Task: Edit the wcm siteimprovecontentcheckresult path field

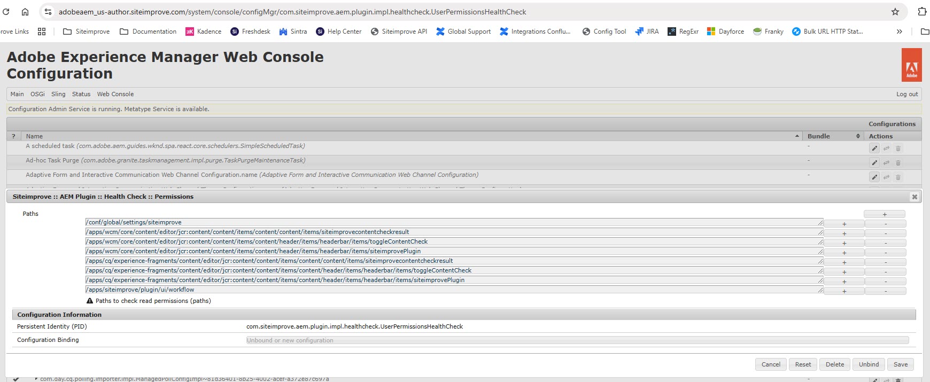Action: pyautogui.click(x=454, y=232)
